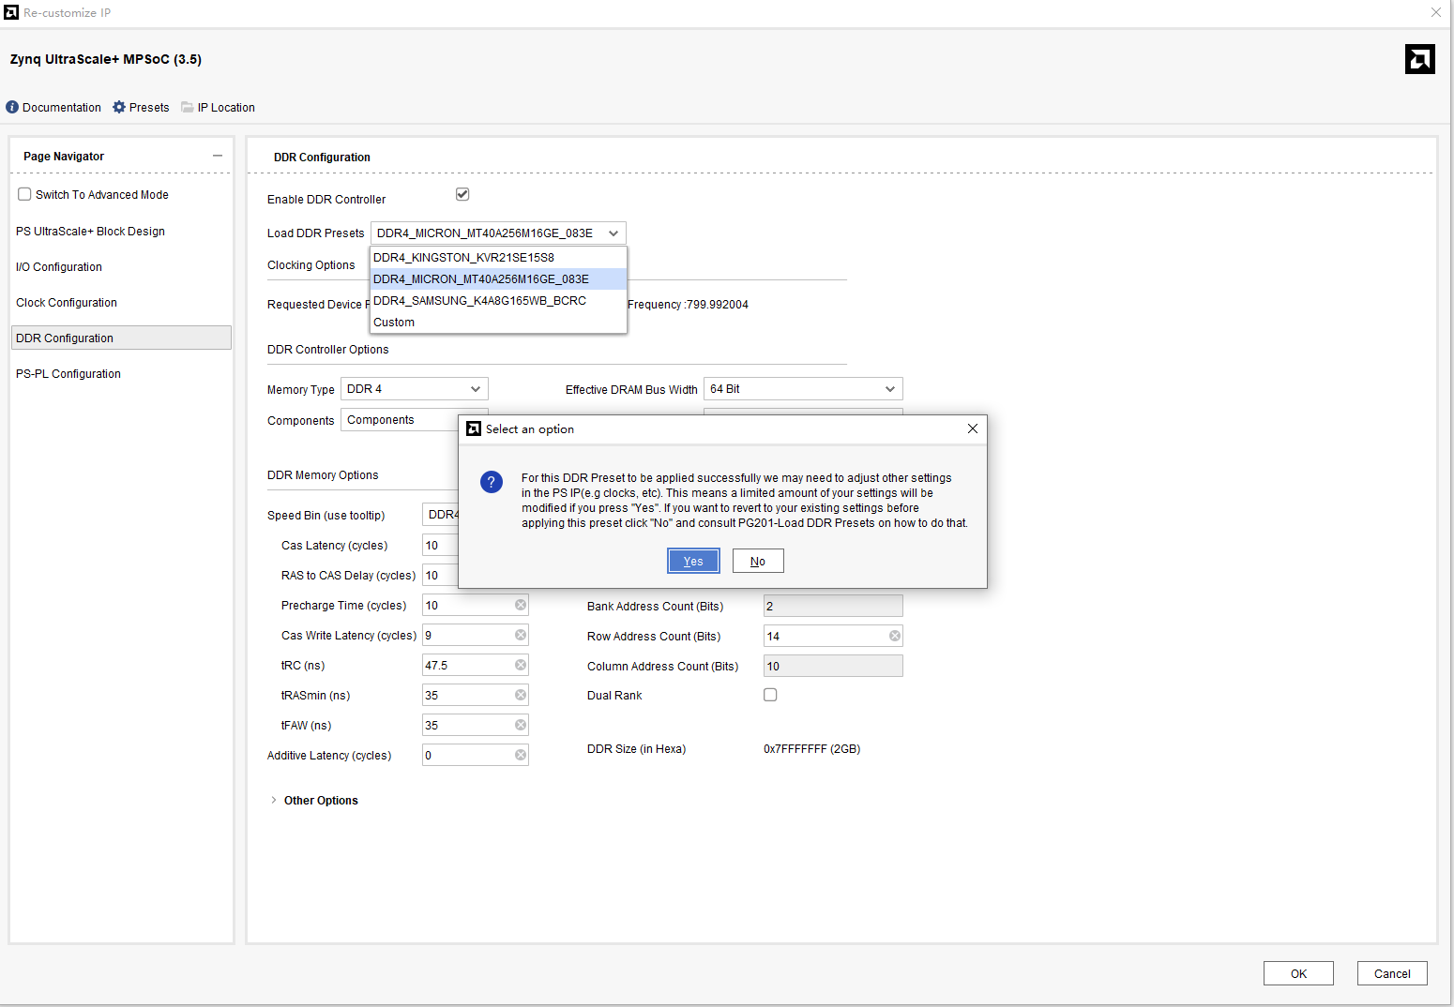The width and height of the screenshot is (1454, 1007).
Task: Choose DDR4_MICRON_MT40A256M16GE_083E preset option
Action: point(498,278)
